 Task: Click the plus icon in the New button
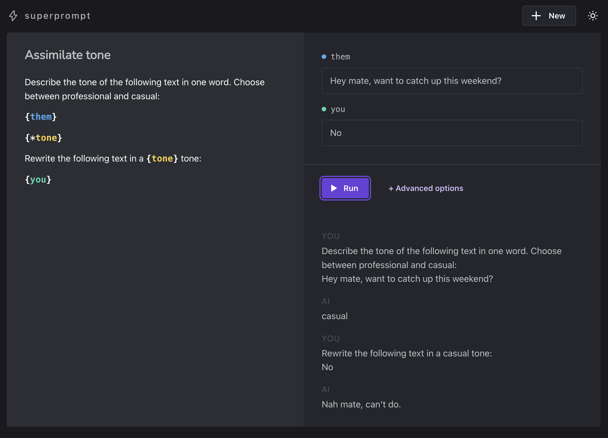click(536, 16)
